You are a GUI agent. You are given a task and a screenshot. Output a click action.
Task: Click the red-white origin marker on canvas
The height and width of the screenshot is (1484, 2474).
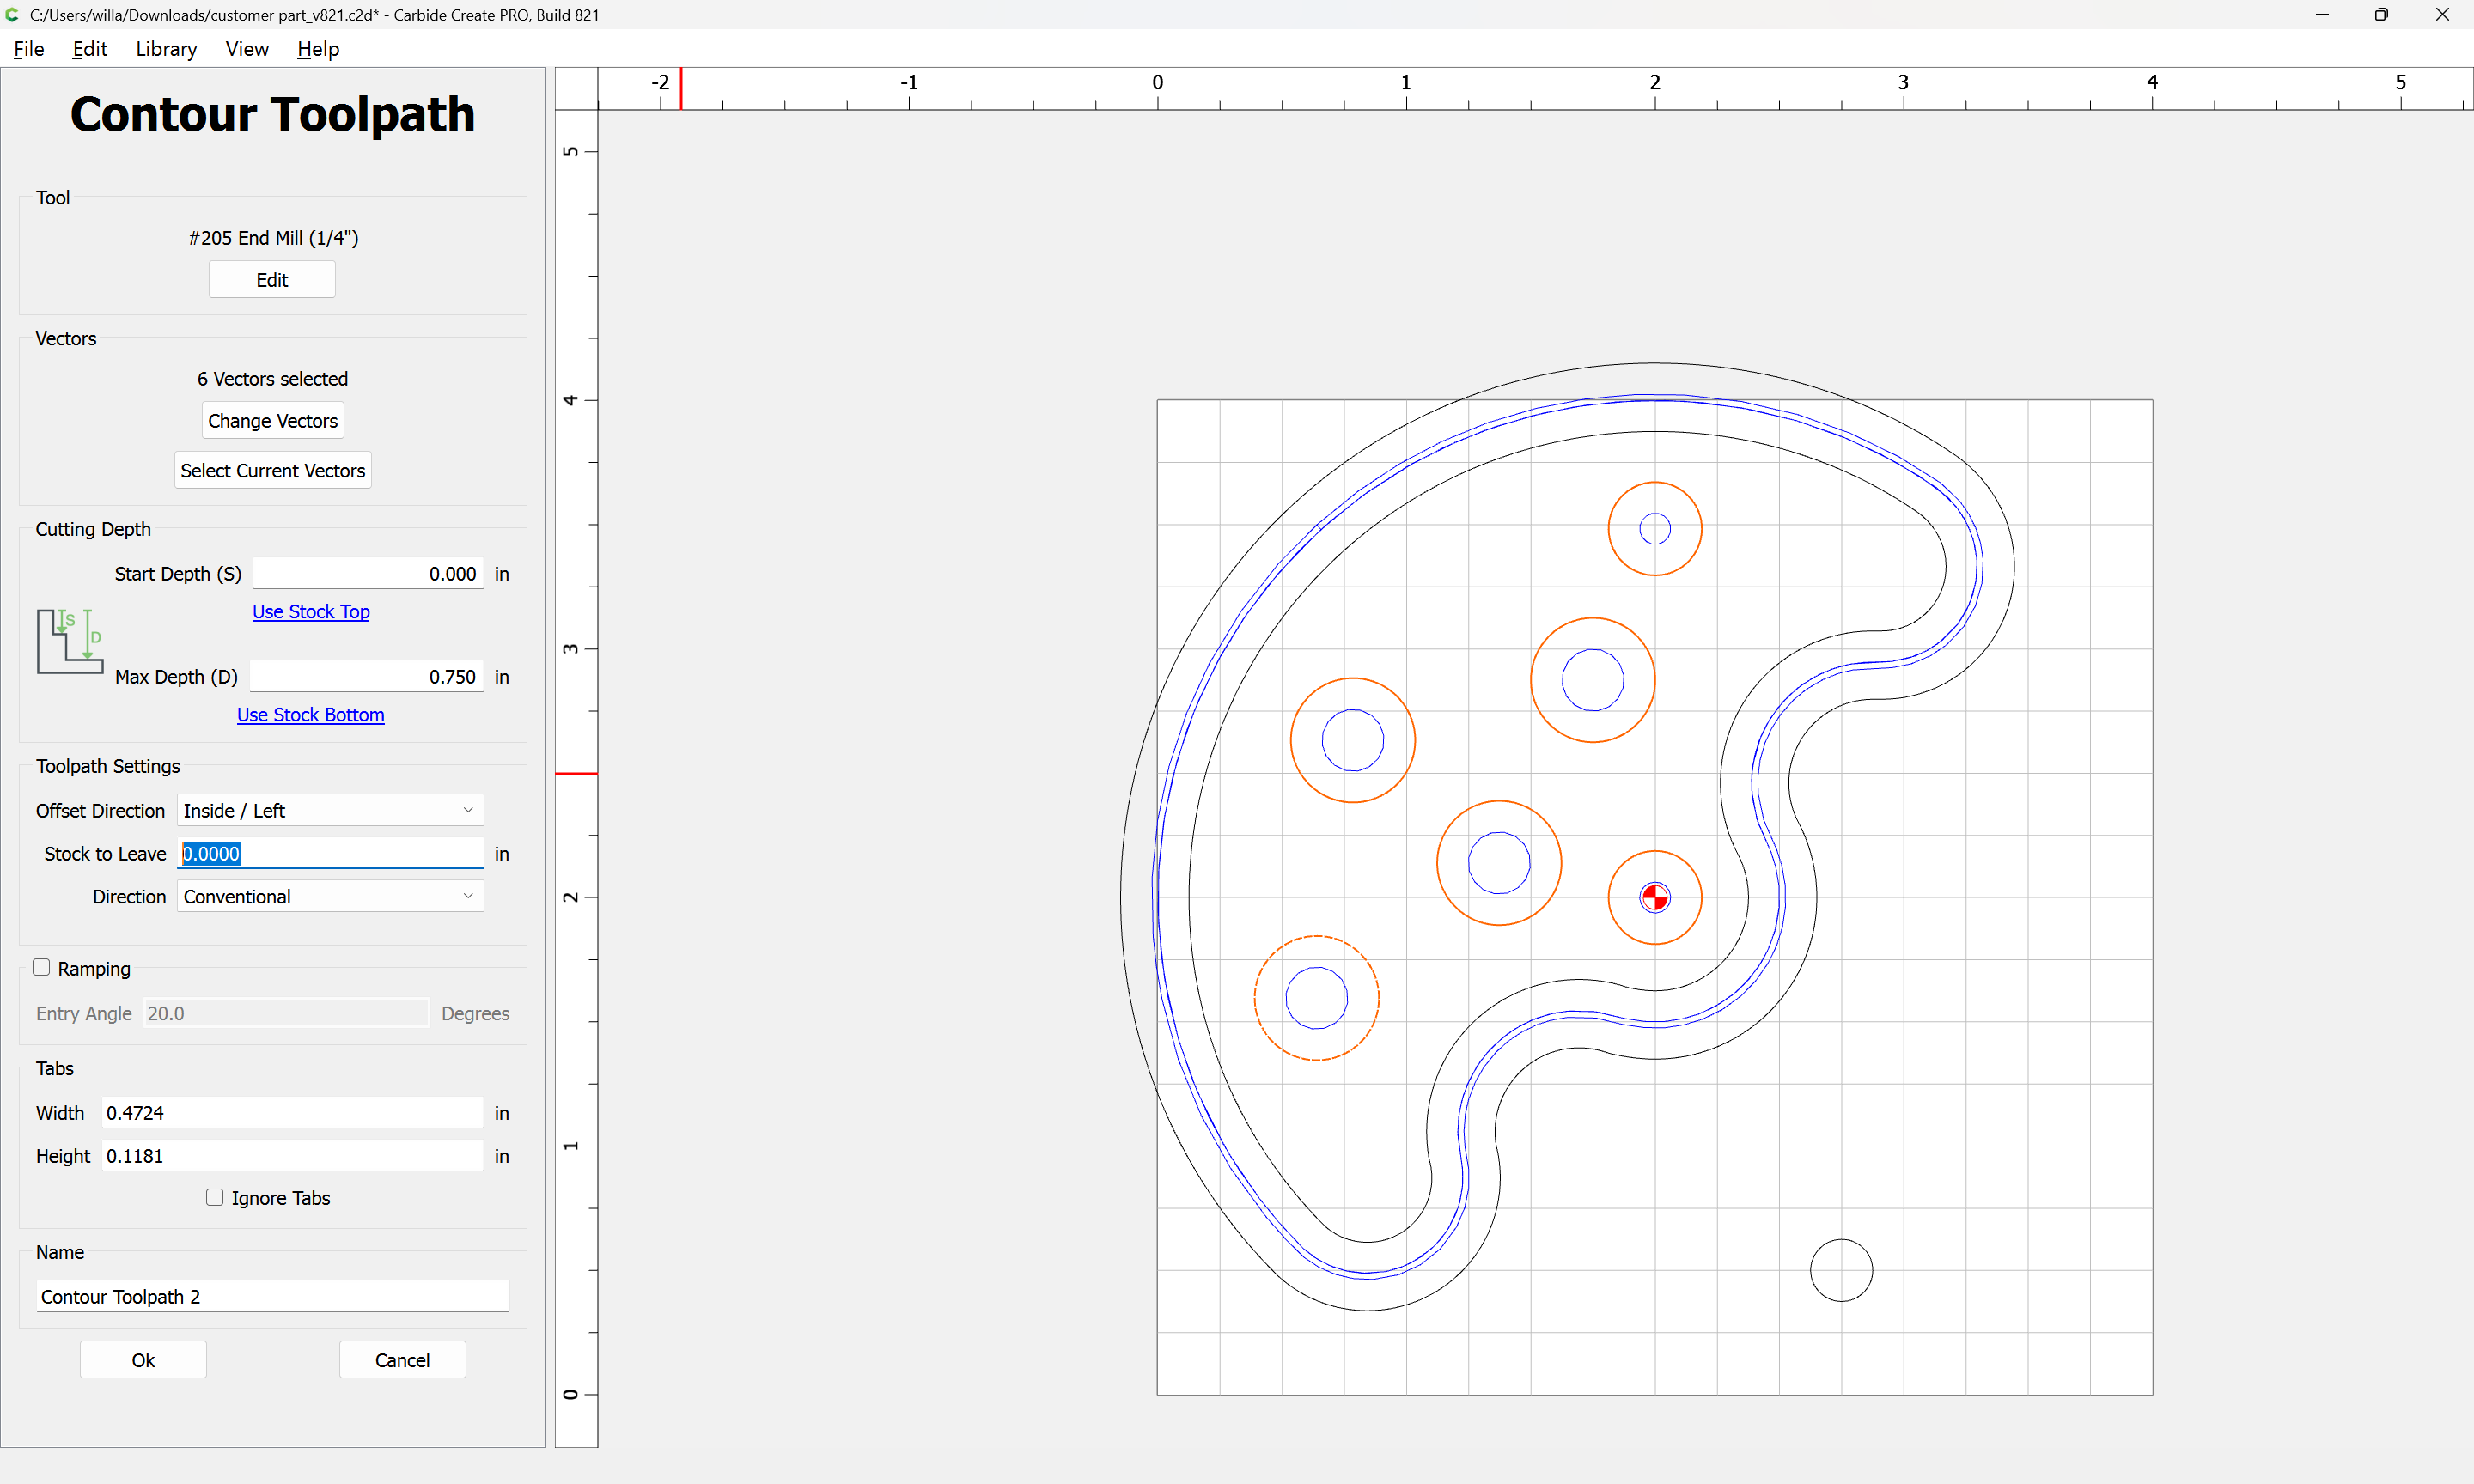pos(1655,897)
